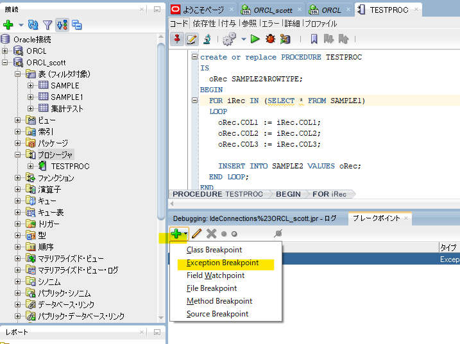Click the bookmark icon in editor toolbar

[x=314, y=39]
